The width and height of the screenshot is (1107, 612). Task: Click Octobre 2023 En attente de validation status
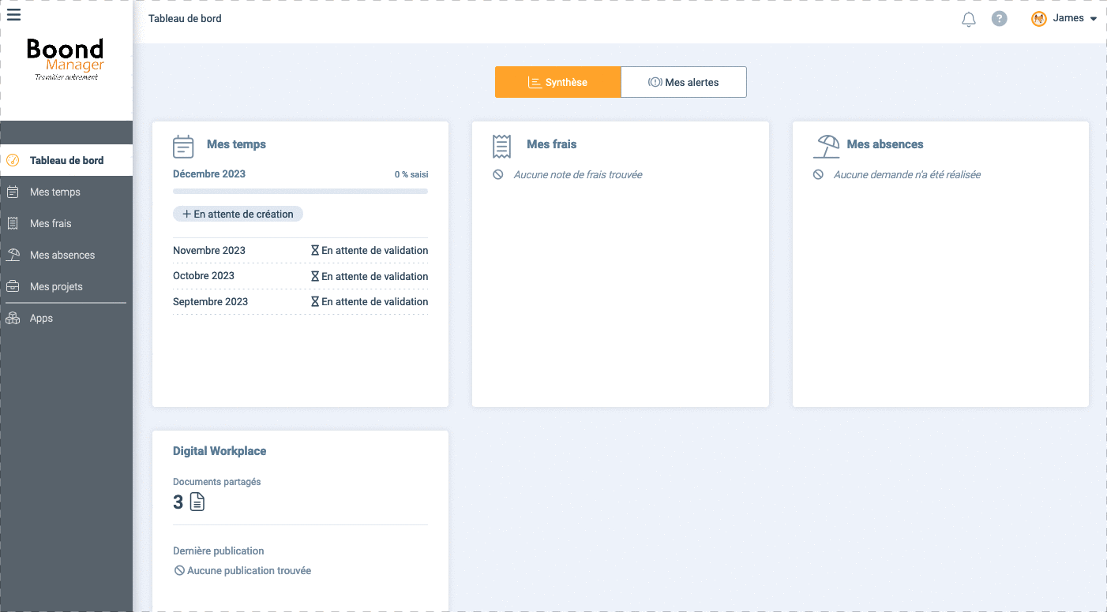pyautogui.click(x=370, y=276)
